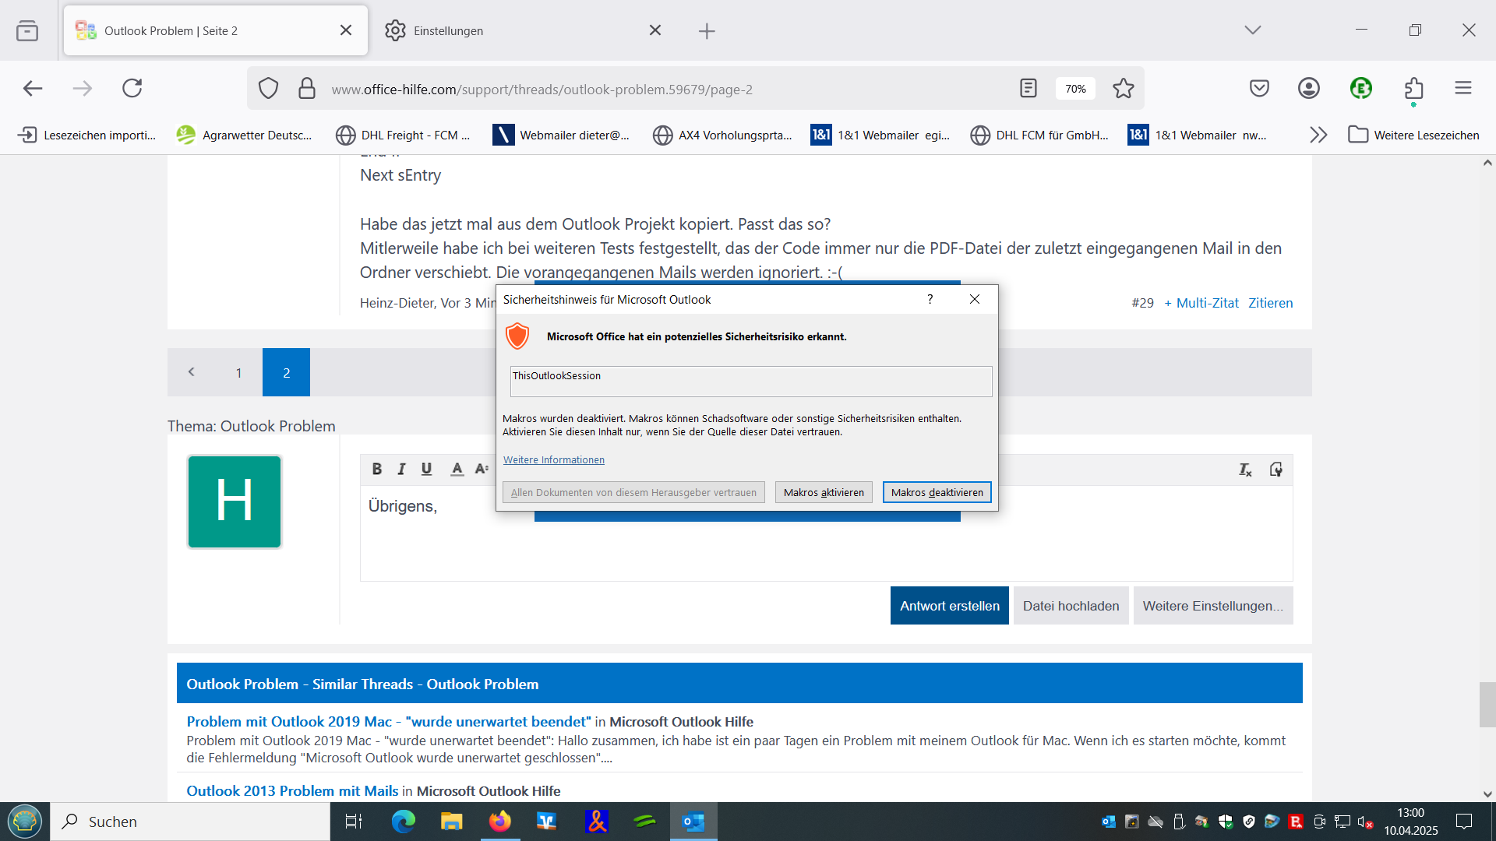The image size is (1496, 841).
Task: Open the DHL FCM für GmbH bookmark
Action: coord(1039,135)
